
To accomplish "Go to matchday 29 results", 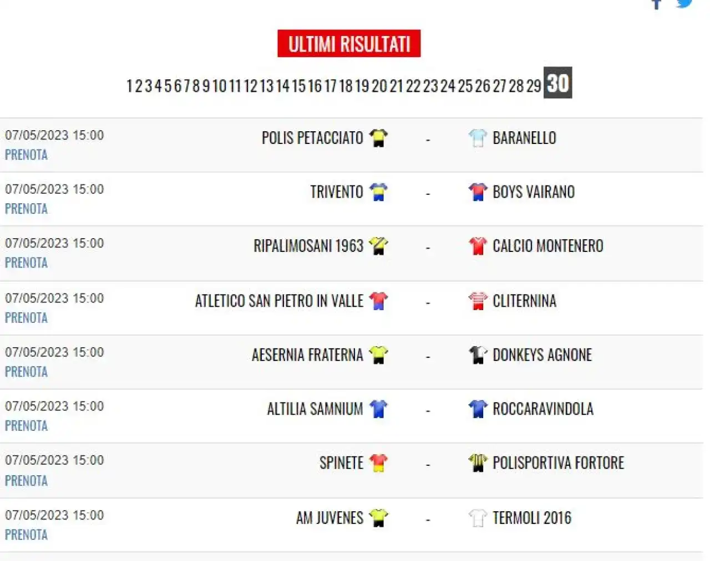I will click(534, 86).
